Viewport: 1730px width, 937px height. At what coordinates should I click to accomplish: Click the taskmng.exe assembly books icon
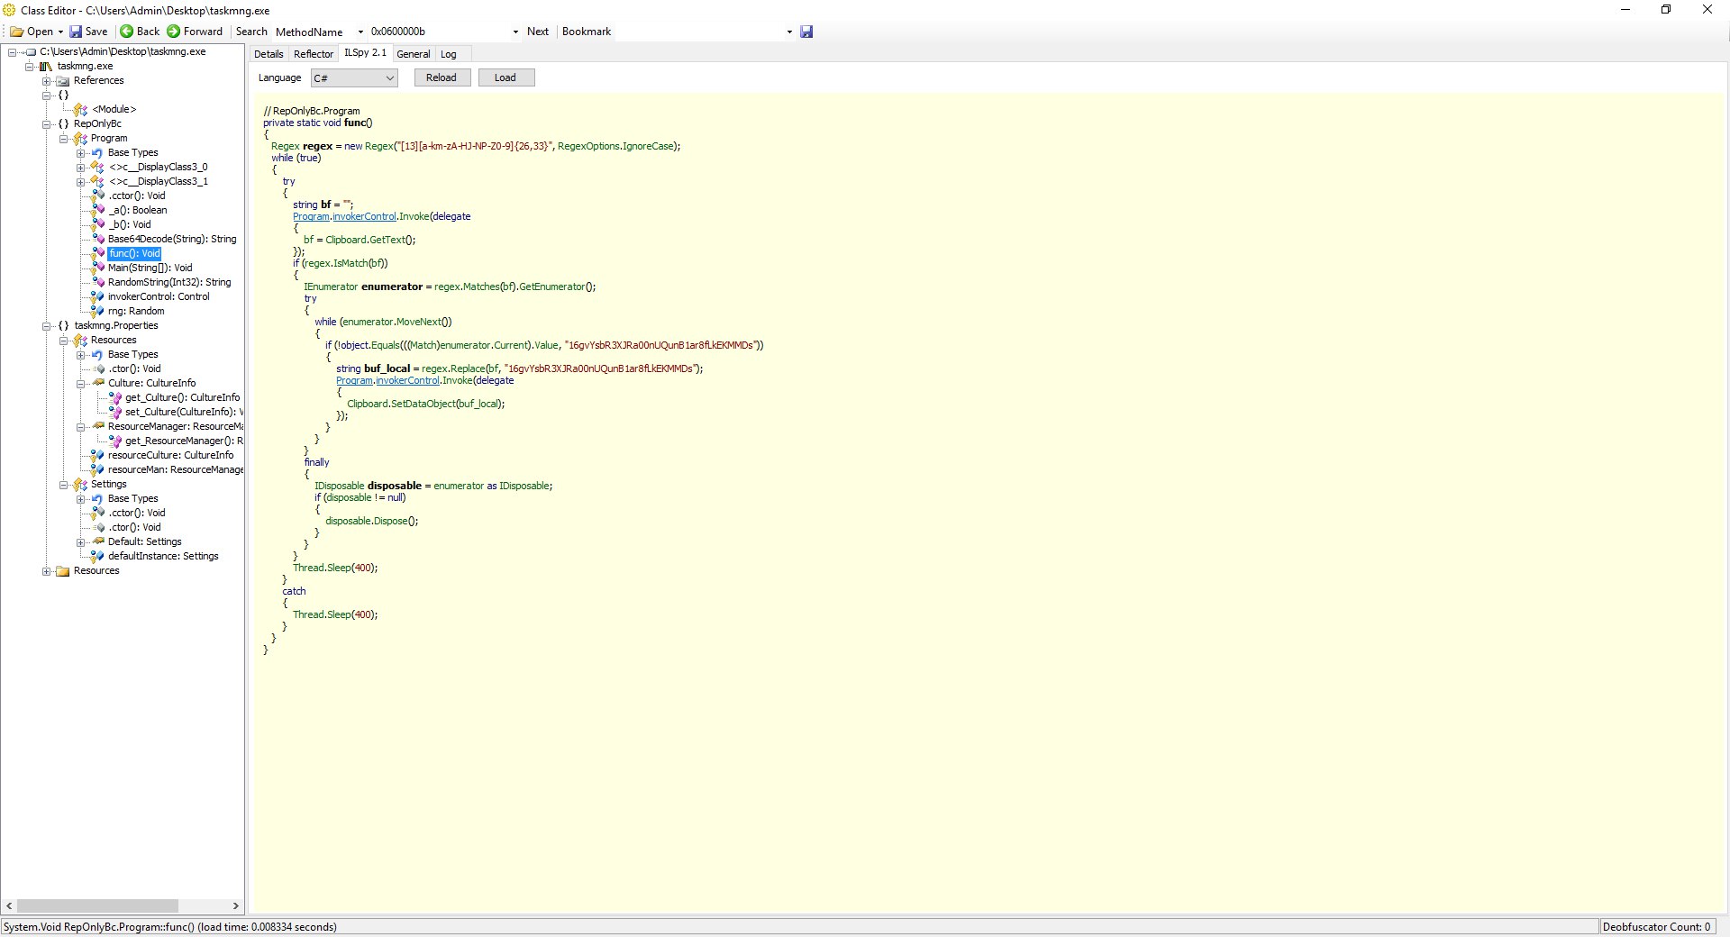click(46, 66)
